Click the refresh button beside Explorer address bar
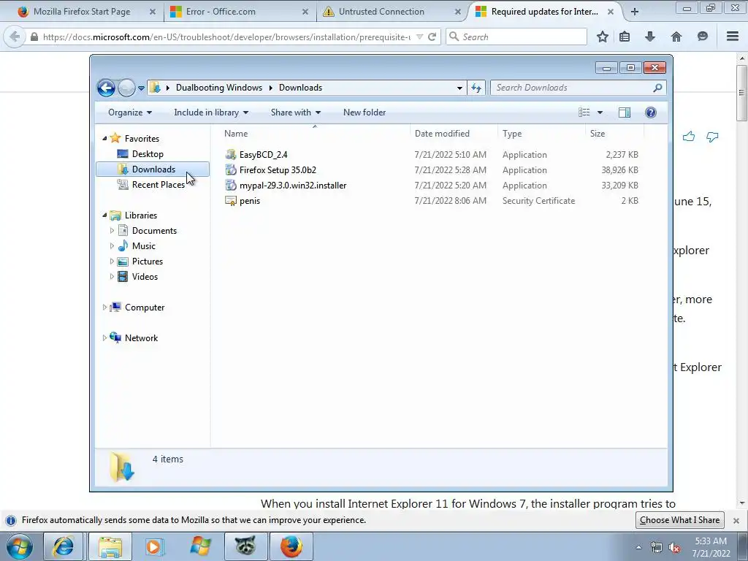The height and width of the screenshot is (561, 748). click(x=476, y=88)
